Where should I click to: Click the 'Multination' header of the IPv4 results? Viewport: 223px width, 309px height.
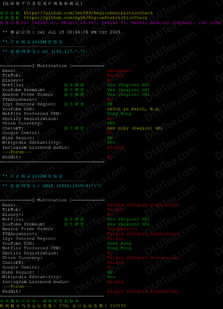point(51,66)
